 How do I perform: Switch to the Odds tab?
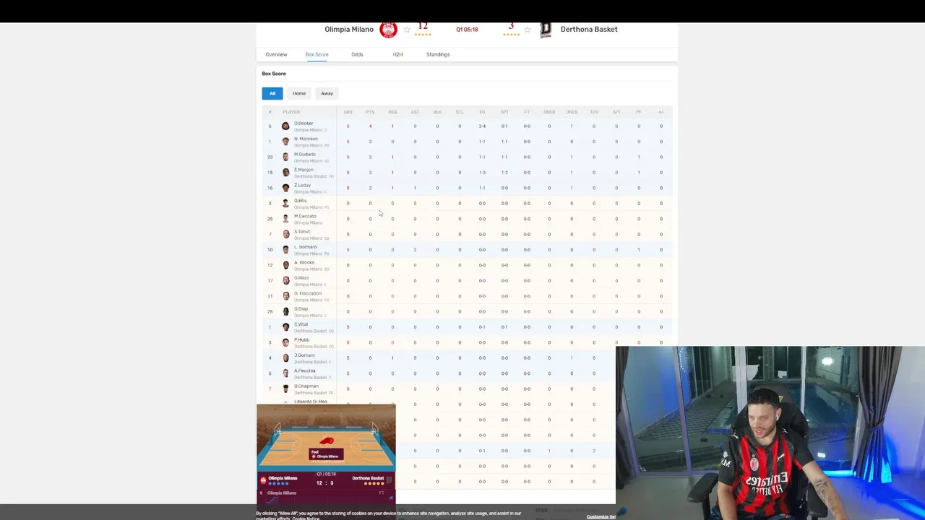tap(357, 54)
